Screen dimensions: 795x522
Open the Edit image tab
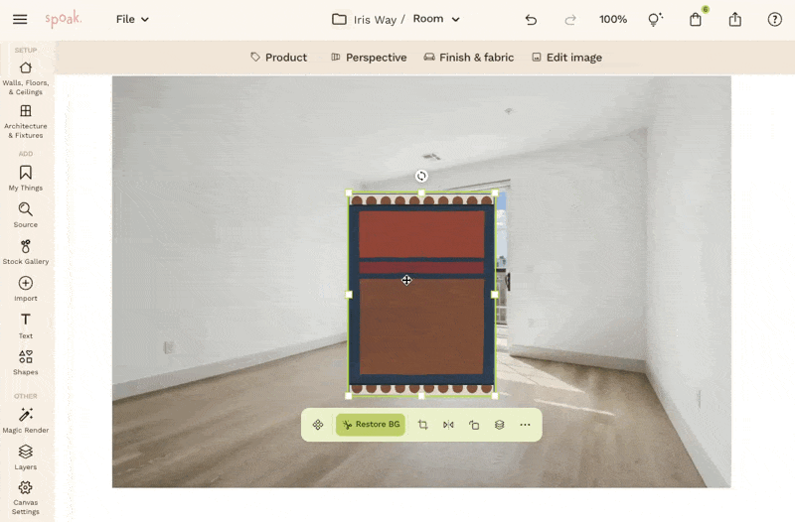tap(566, 58)
